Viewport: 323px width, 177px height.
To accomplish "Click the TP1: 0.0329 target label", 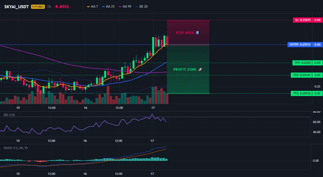I will click(302, 63).
